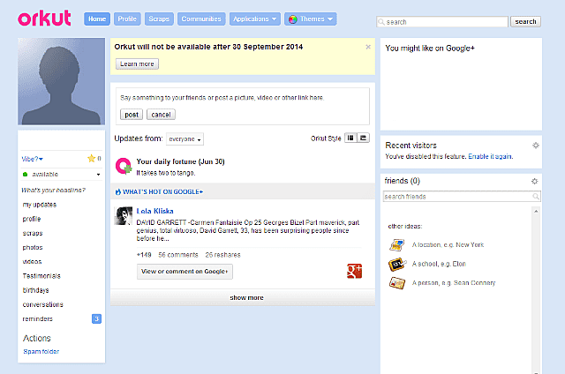Open the Themes dropdown
The image size is (565, 374).
(x=311, y=19)
